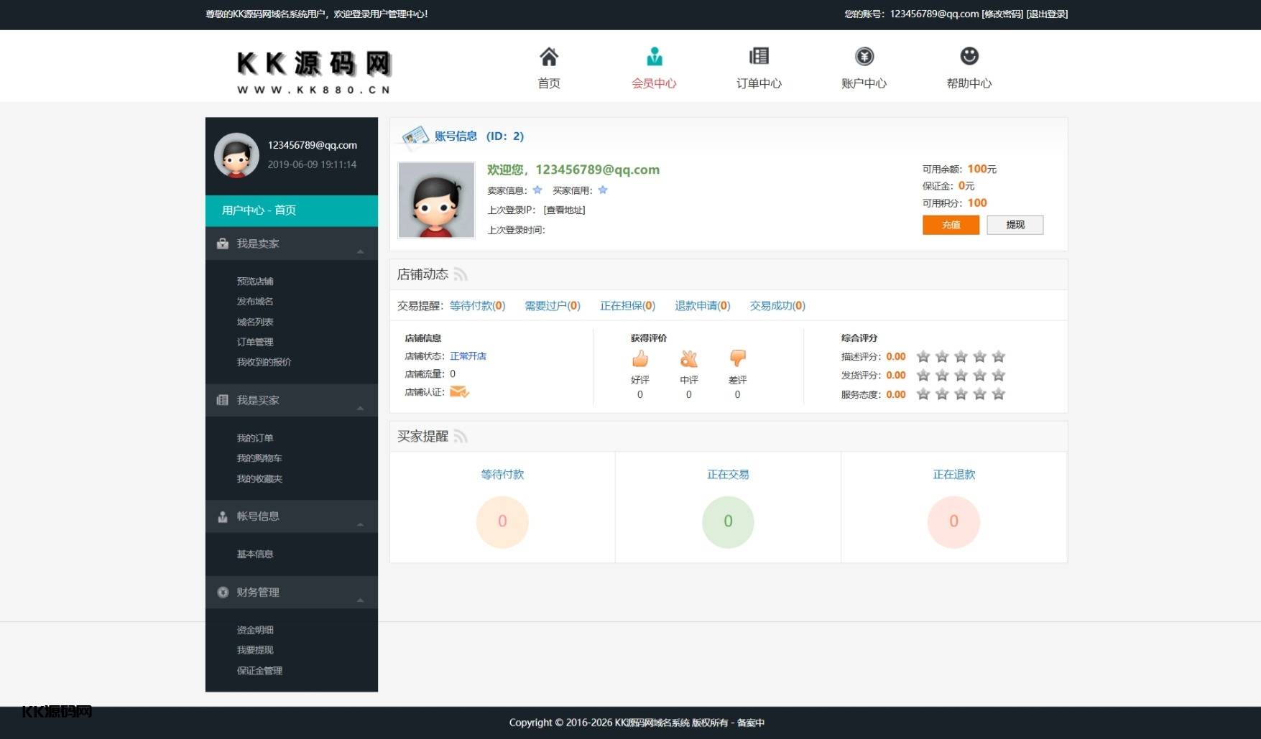Click the member center person icon

pyautogui.click(x=654, y=56)
